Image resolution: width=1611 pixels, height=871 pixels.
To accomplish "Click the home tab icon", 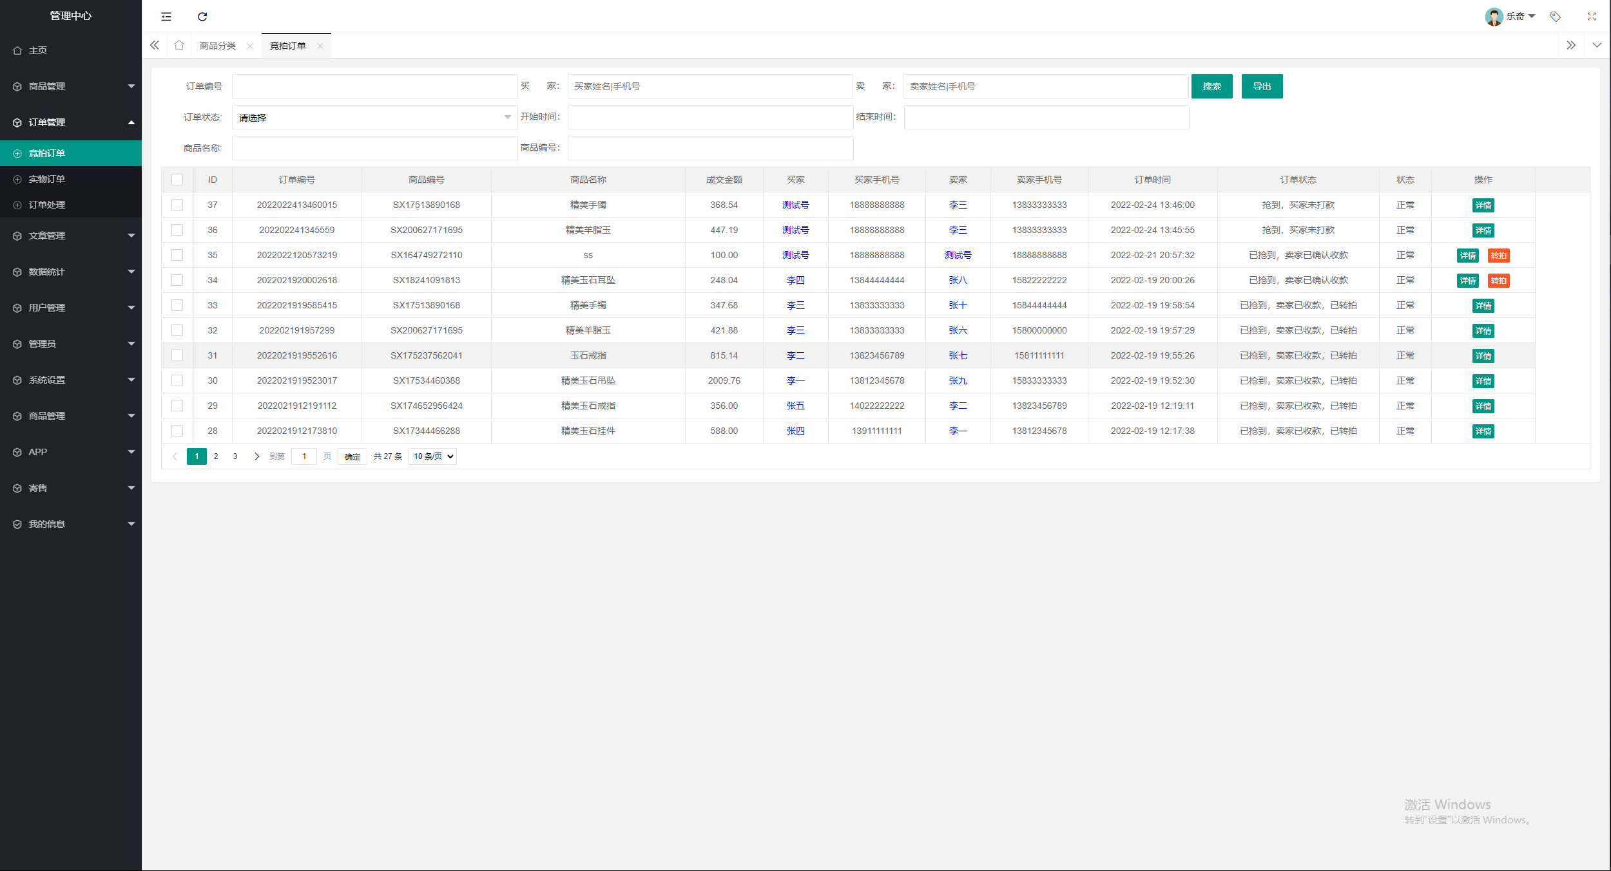I will (179, 45).
